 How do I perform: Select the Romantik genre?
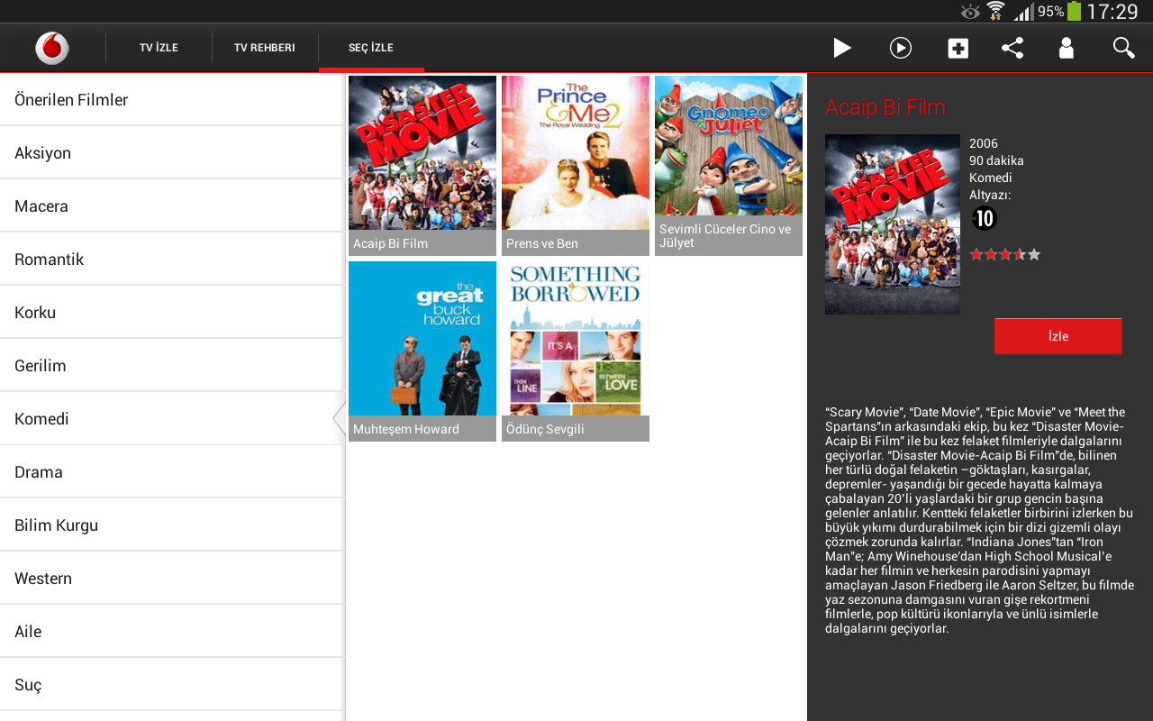click(172, 260)
